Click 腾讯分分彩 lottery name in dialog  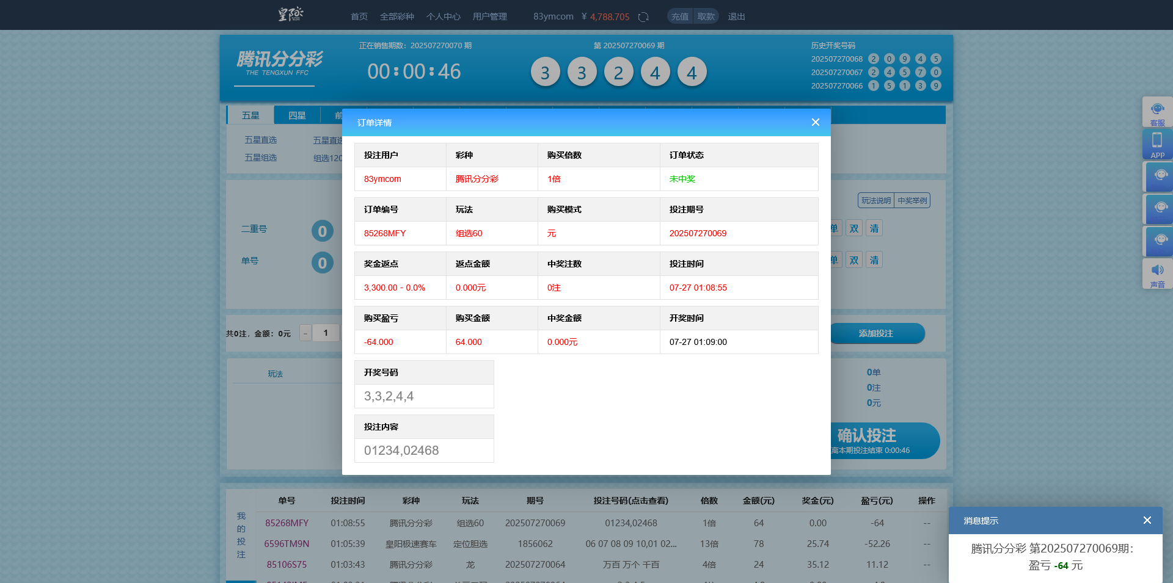click(477, 179)
